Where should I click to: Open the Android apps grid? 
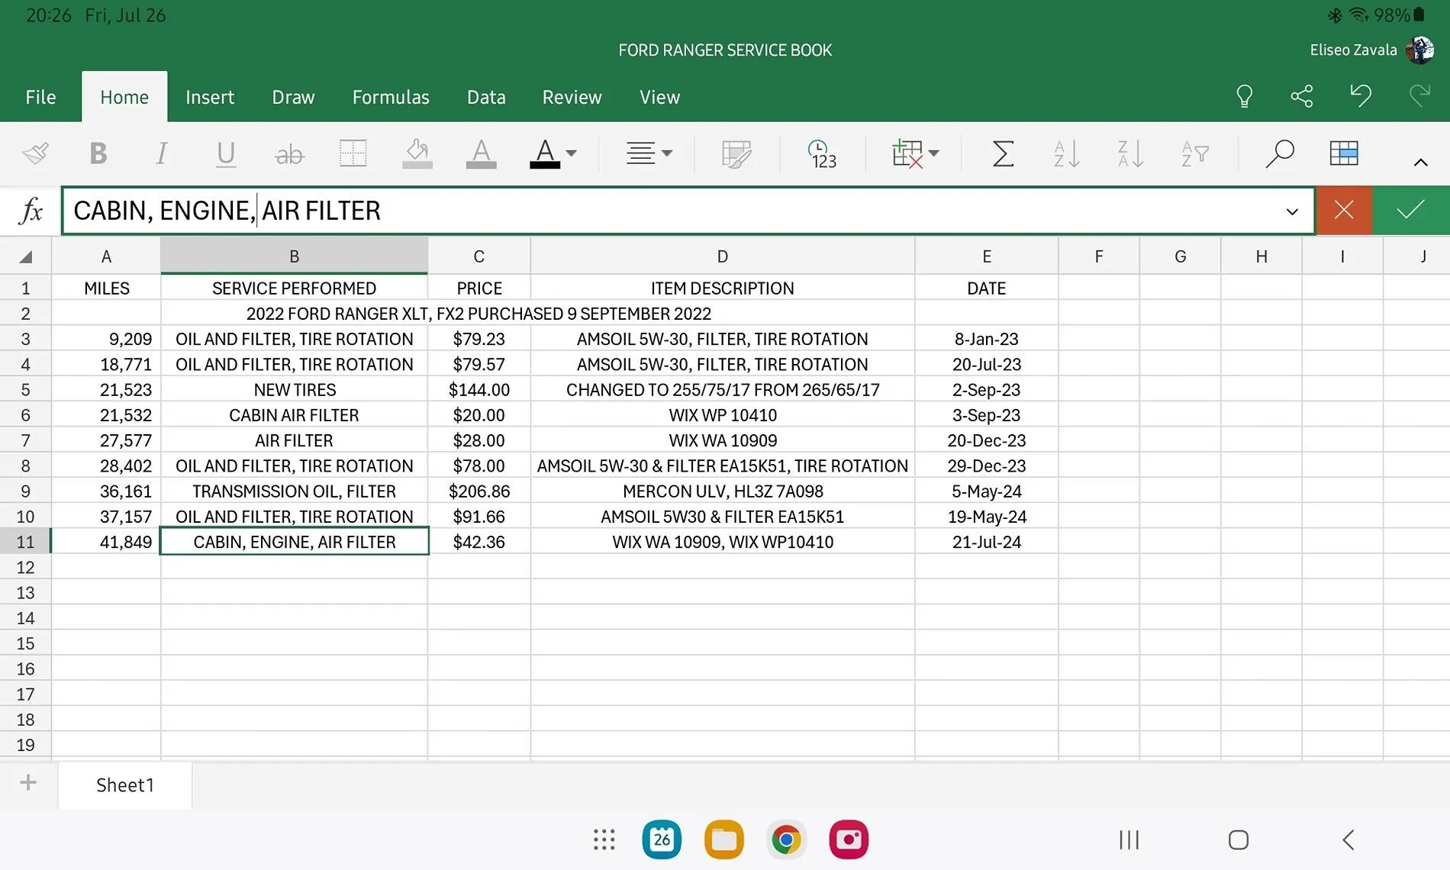coord(604,839)
